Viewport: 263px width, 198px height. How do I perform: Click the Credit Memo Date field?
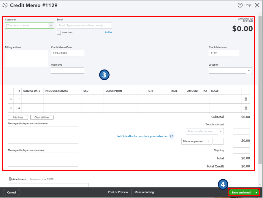pos(67,53)
